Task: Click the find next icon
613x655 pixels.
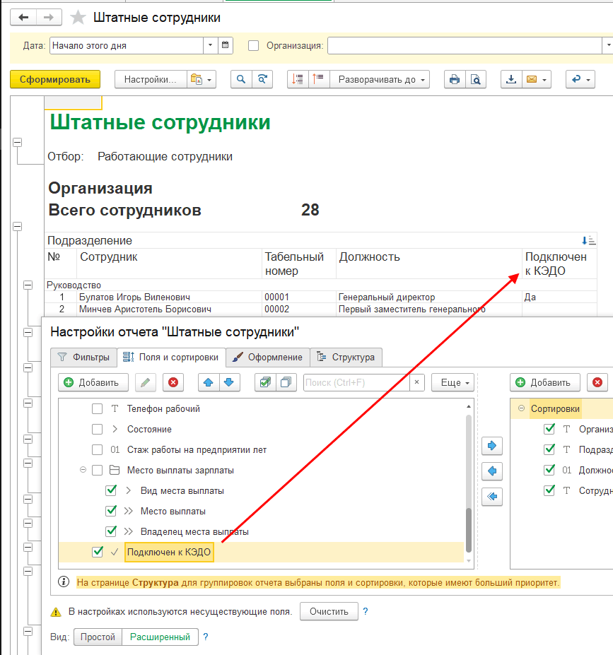Action: (262, 79)
